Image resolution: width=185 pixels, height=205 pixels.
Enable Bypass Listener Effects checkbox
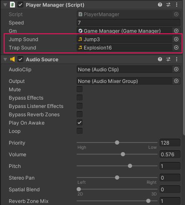click(x=80, y=106)
